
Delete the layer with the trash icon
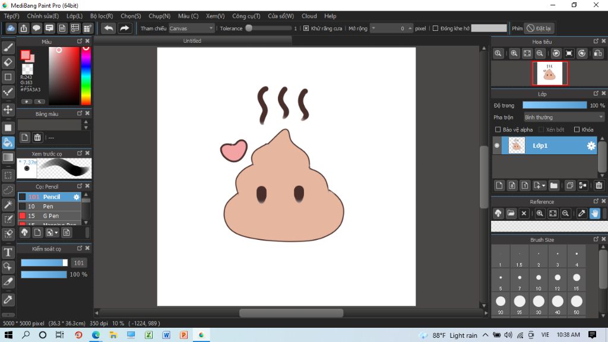click(x=598, y=186)
